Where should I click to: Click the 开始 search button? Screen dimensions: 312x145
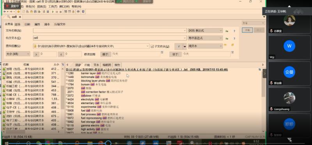pos(247,30)
